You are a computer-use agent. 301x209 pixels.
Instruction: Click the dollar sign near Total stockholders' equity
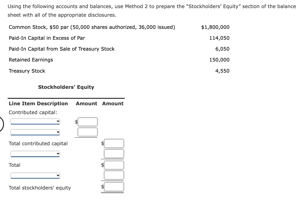click(102, 186)
